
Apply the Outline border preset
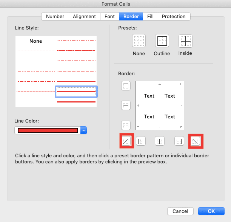click(x=162, y=41)
